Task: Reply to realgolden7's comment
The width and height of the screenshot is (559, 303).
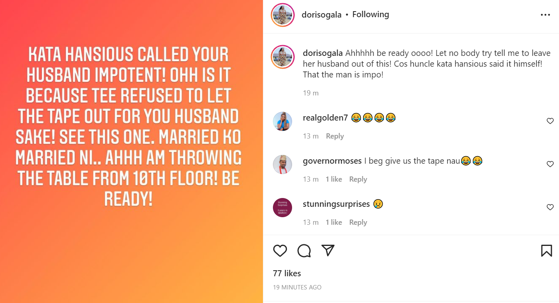Action: 335,136
